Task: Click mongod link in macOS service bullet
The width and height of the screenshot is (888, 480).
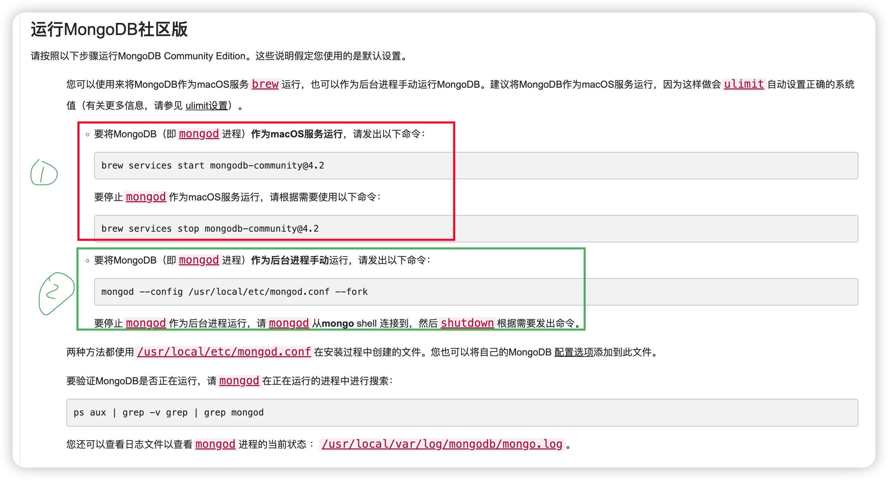Action: [x=199, y=134]
